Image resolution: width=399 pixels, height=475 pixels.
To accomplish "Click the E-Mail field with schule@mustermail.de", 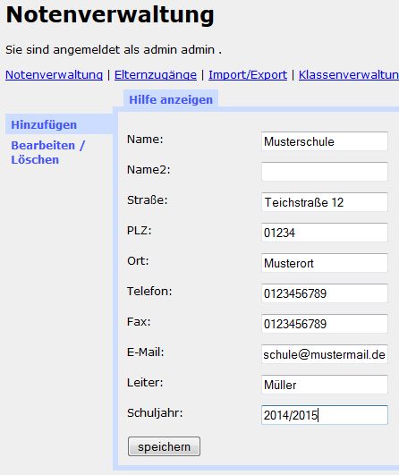I will coord(325,354).
